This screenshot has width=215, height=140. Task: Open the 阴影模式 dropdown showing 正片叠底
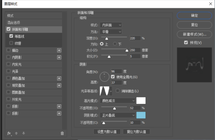[118, 115]
